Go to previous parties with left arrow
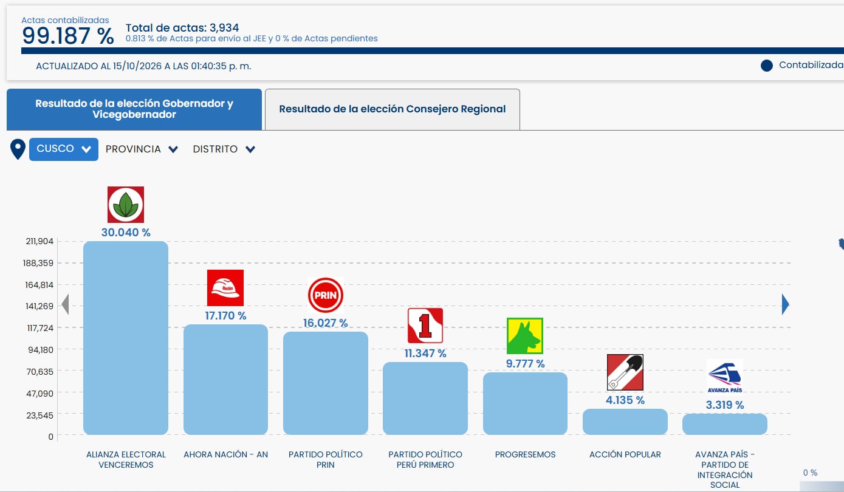Image resolution: width=844 pixels, height=492 pixels. [x=65, y=304]
